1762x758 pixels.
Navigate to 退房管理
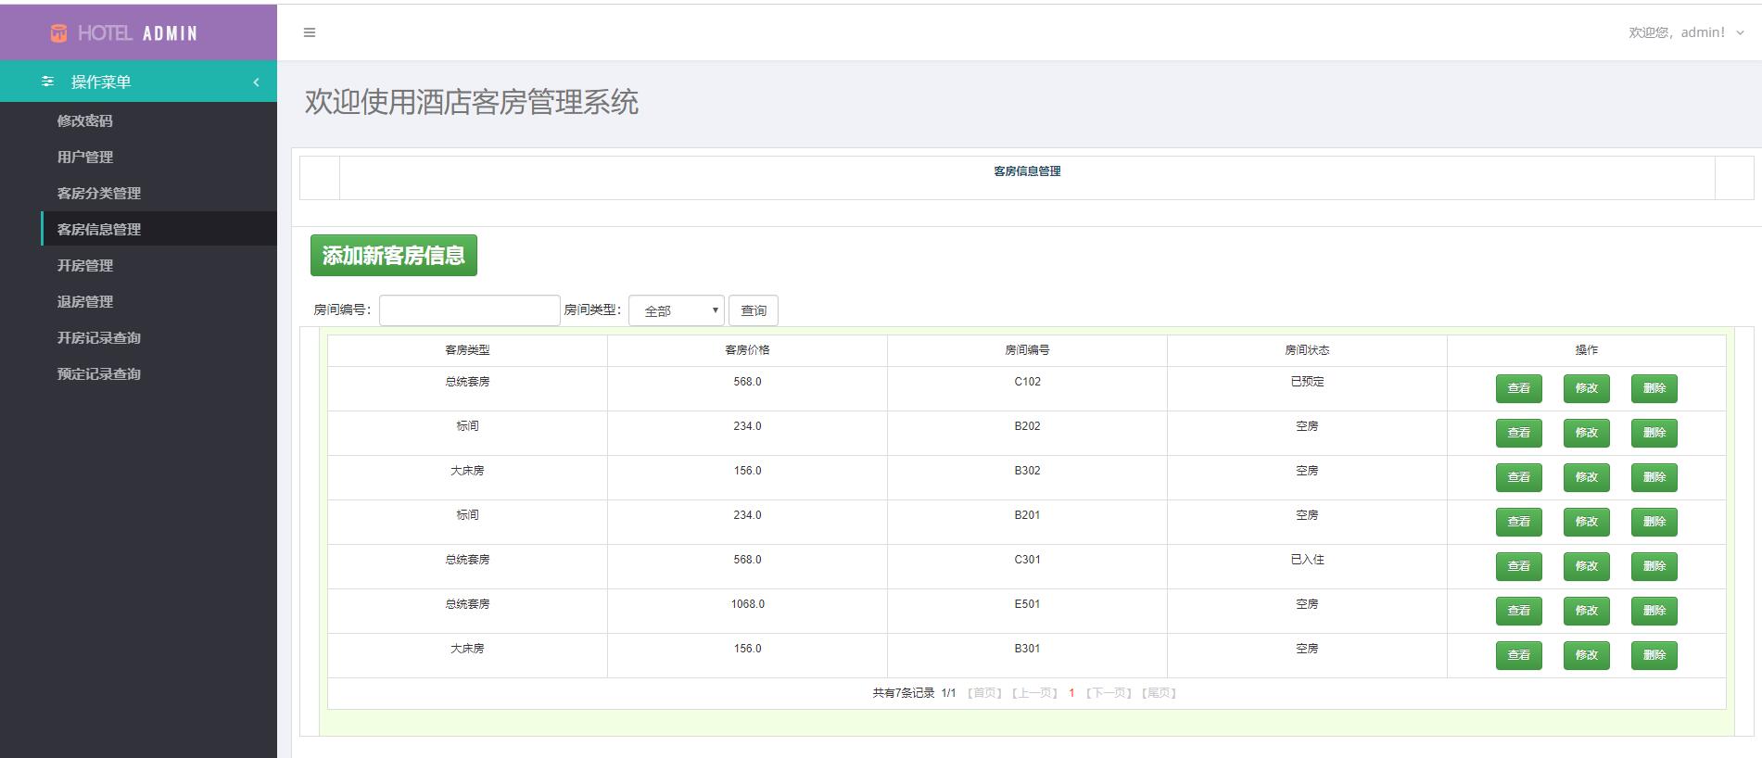click(84, 301)
